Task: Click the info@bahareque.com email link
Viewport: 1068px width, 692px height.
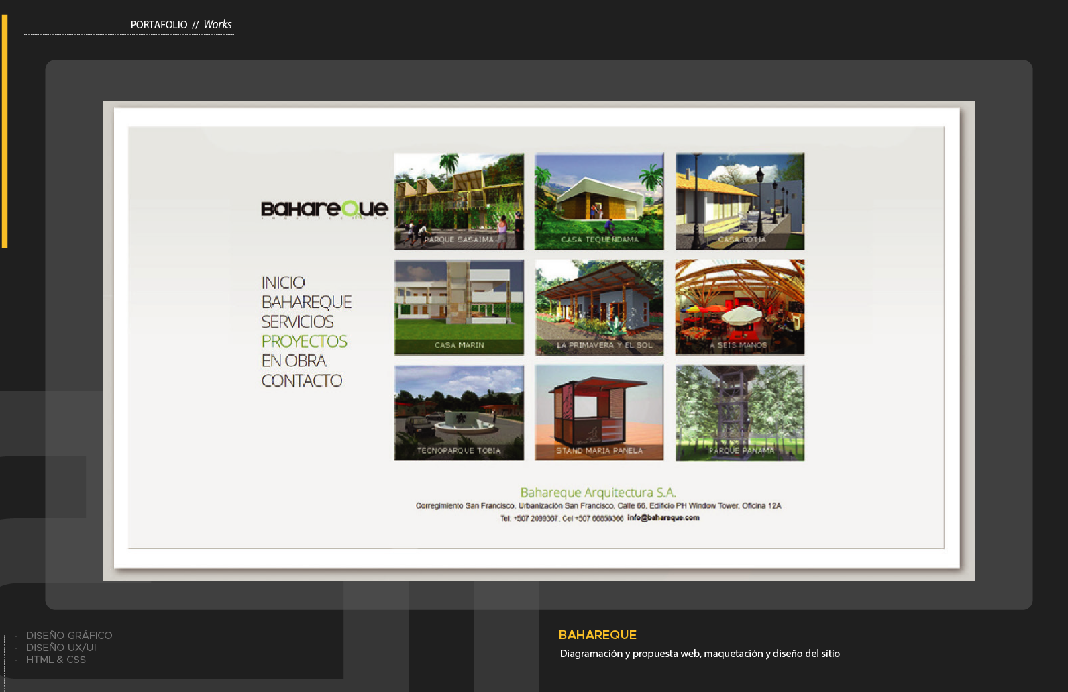Action: click(663, 518)
